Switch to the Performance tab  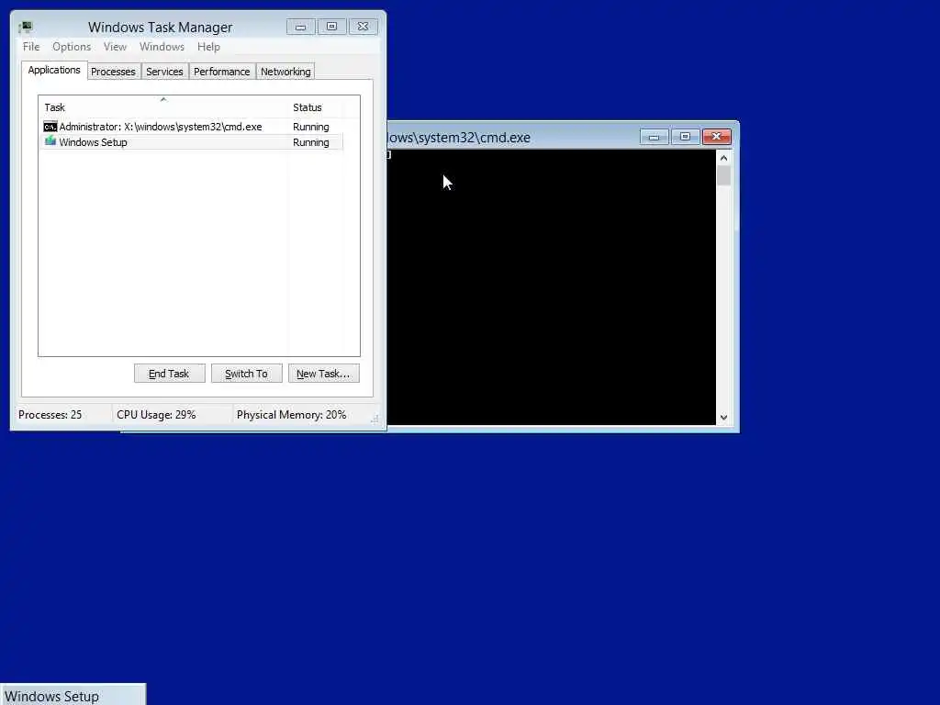click(x=222, y=72)
